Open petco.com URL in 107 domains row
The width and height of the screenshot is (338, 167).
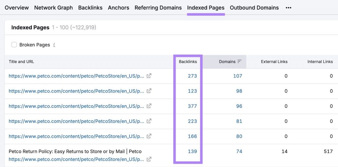76,76
